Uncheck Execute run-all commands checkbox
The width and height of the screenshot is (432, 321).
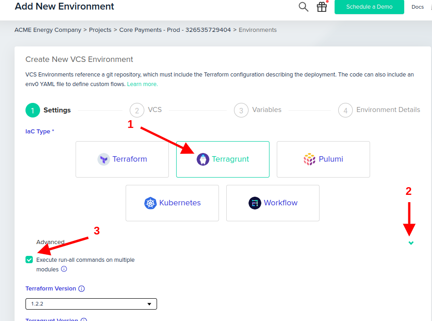[x=29, y=260]
